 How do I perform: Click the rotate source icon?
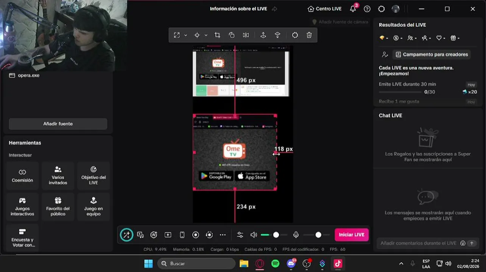coord(232,35)
